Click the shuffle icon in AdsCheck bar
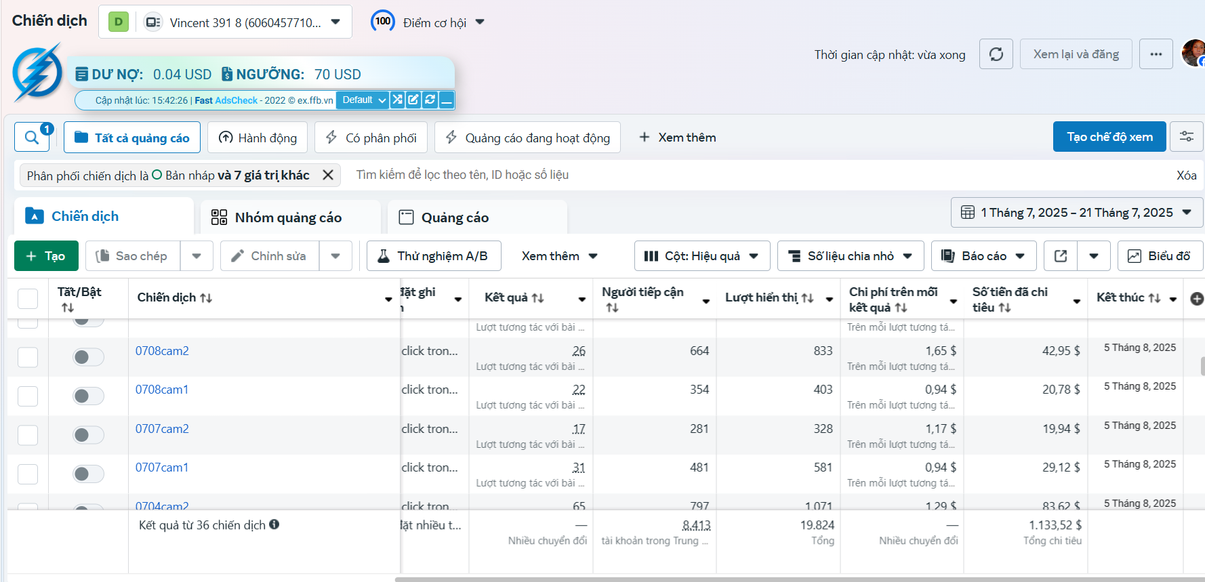 (x=397, y=100)
